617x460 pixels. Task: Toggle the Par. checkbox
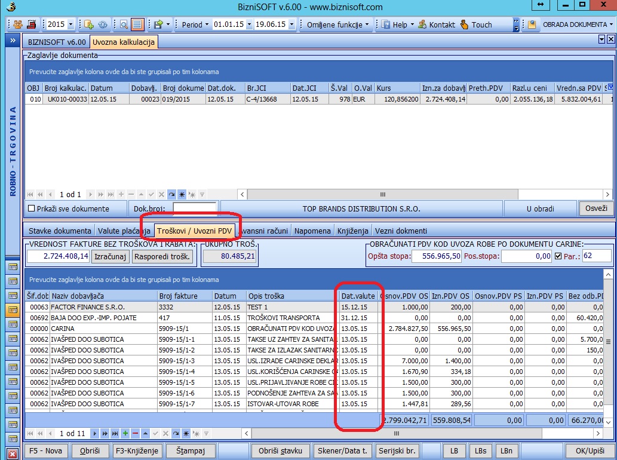558,256
